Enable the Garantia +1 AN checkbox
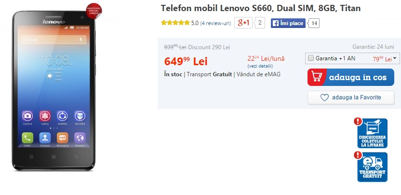 [x=311, y=58]
